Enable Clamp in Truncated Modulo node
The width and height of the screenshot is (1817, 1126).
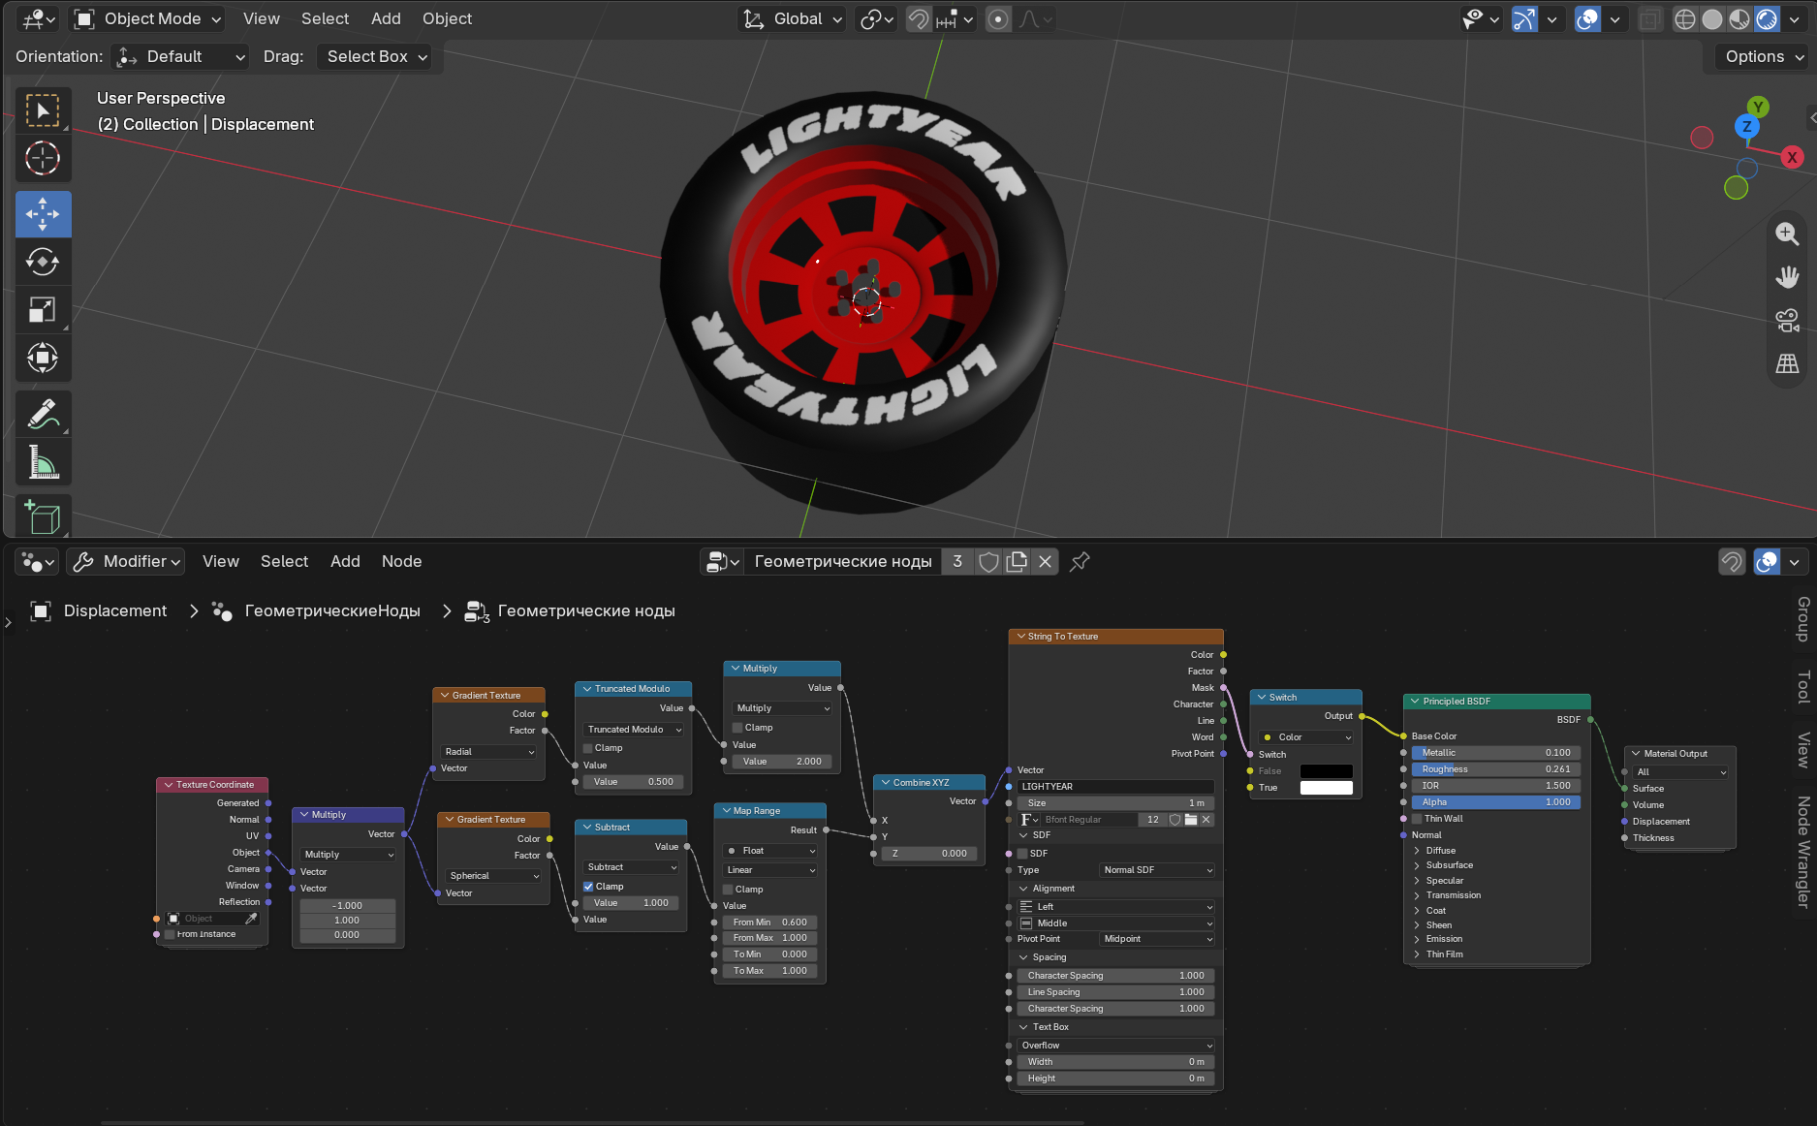tap(587, 748)
